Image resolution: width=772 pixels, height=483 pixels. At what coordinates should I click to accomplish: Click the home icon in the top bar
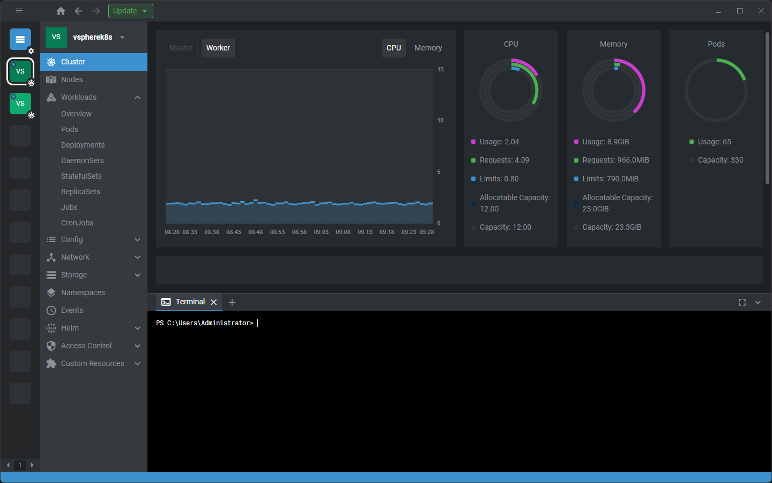pos(61,11)
